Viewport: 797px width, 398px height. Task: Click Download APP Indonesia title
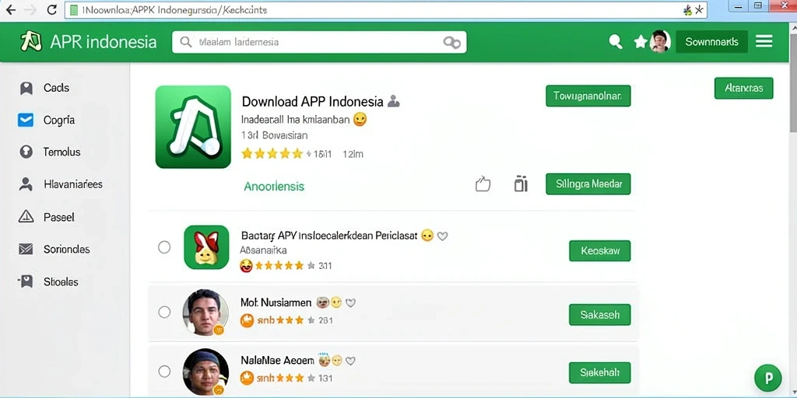pyautogui.click(x=313, y=102)
